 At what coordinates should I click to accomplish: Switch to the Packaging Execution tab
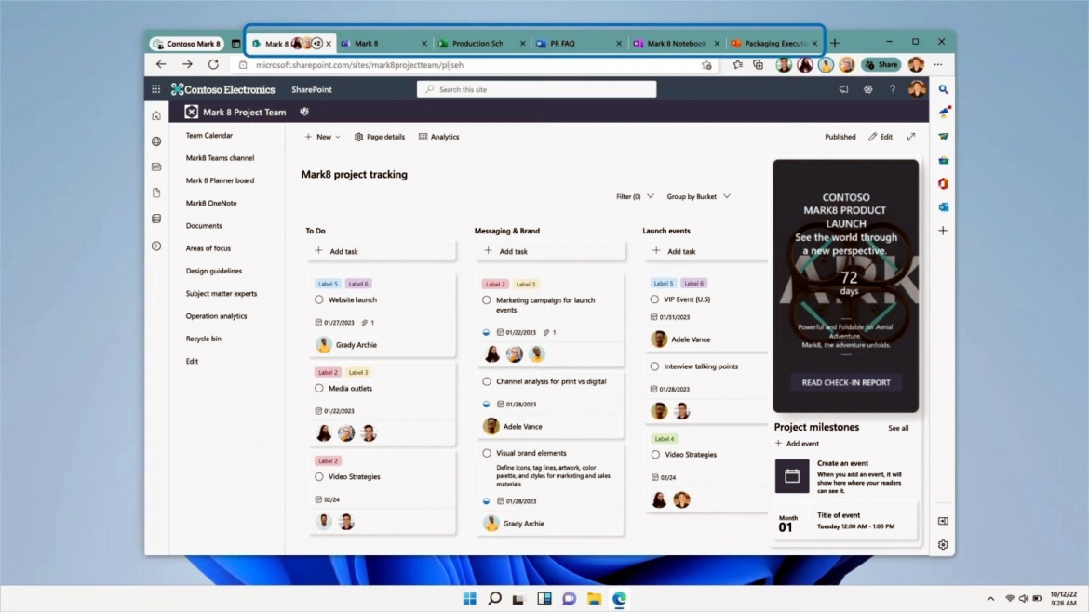pos(774,43)
